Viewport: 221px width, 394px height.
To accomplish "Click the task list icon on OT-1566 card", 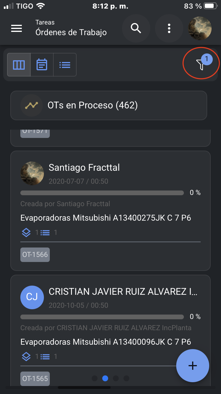I will [x=45, y=233].
